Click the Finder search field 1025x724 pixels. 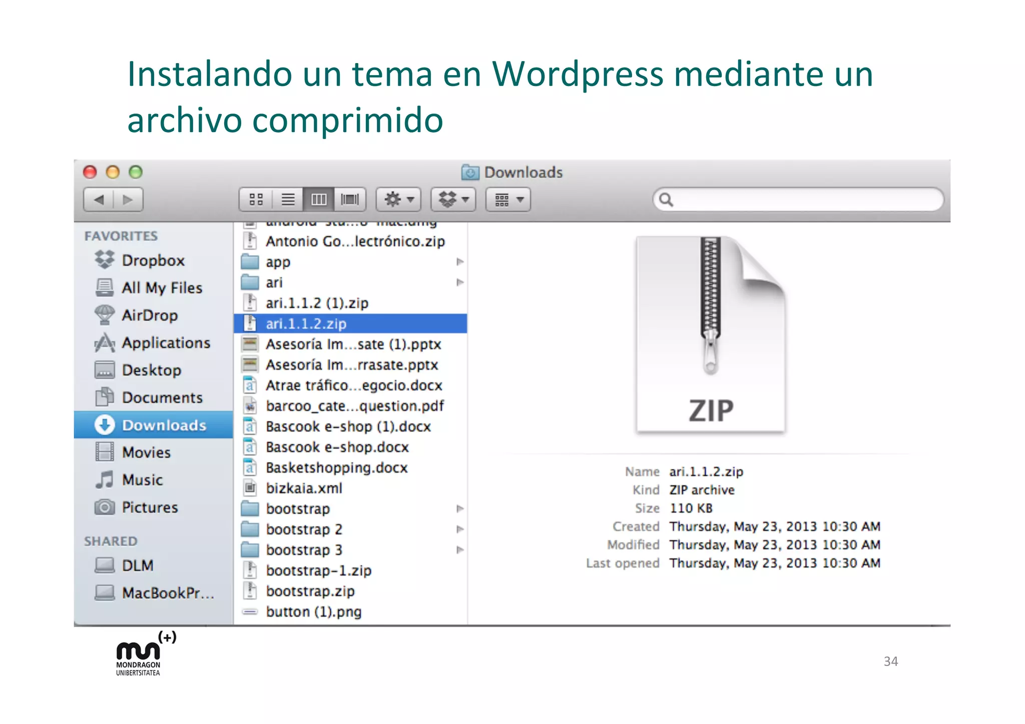tap(798, 200)
